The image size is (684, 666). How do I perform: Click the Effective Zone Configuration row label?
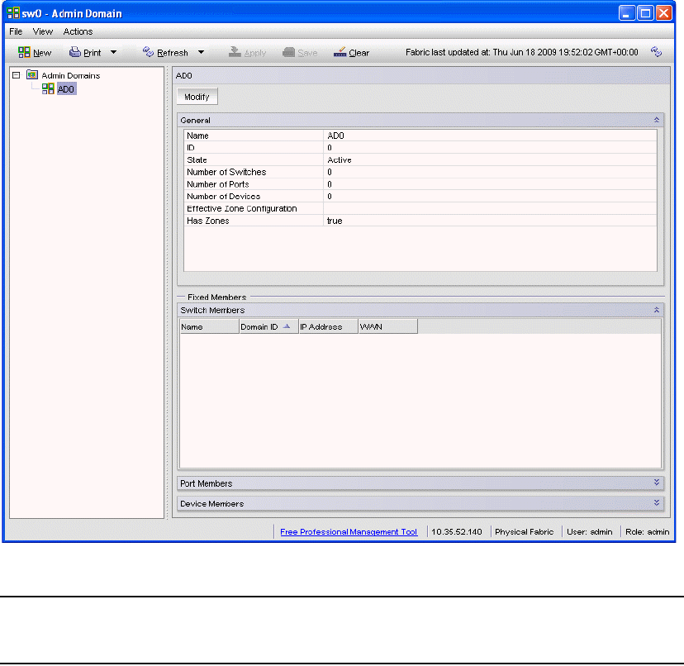click(242, 208)
